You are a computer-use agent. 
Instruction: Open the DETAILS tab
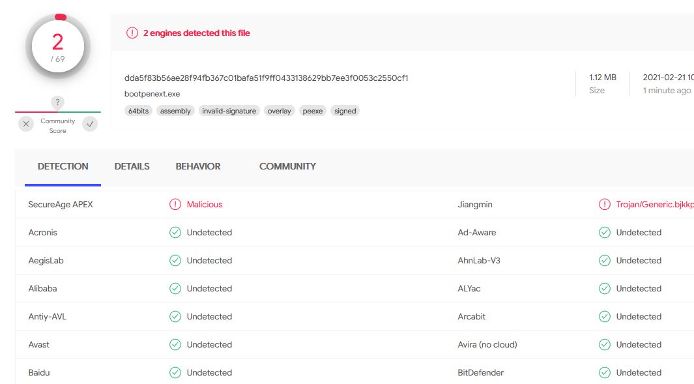coord(132,166)
